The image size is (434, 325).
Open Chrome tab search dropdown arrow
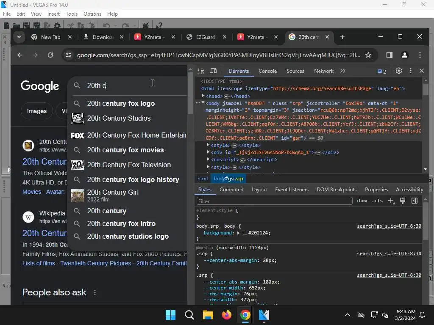(19, 37)
